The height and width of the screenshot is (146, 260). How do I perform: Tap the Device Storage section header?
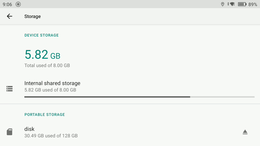pos(41,35)
